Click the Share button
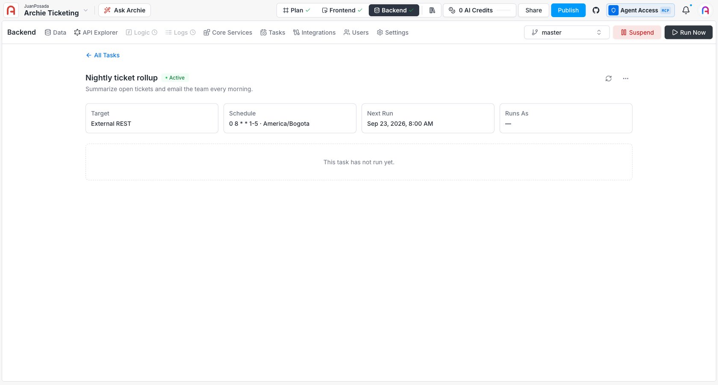 point(533,10)
